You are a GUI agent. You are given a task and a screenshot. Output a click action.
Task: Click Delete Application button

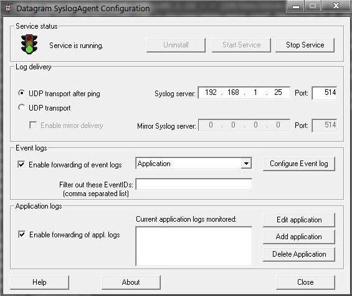[x=299, y=254]
